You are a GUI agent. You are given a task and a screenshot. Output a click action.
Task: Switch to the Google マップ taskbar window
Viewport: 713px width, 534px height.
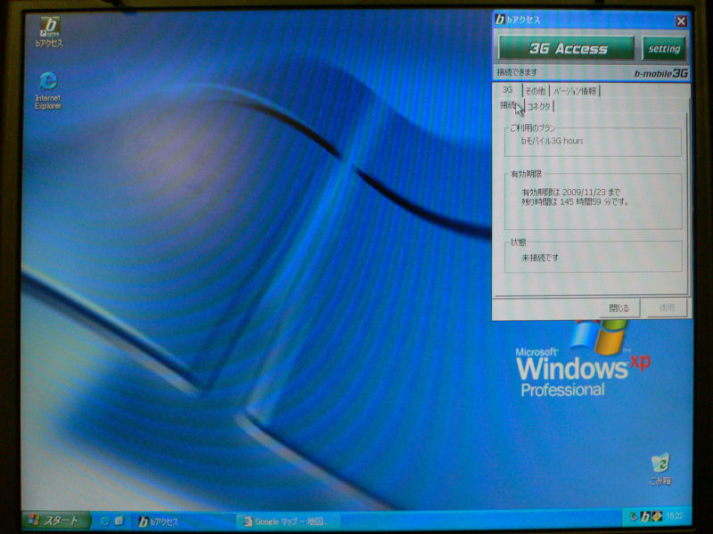pyautogui.click(x=289, y=522)
